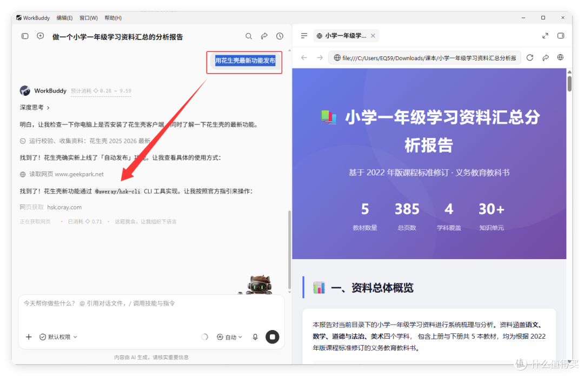Expand the preview panel to fullscreen

pyautogui.click(x=545, y=36)
